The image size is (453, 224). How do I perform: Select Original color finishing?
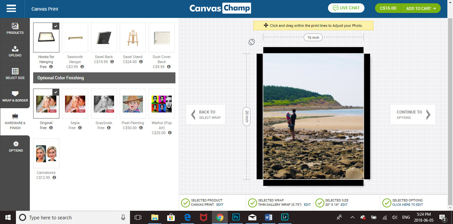(46, 104)
